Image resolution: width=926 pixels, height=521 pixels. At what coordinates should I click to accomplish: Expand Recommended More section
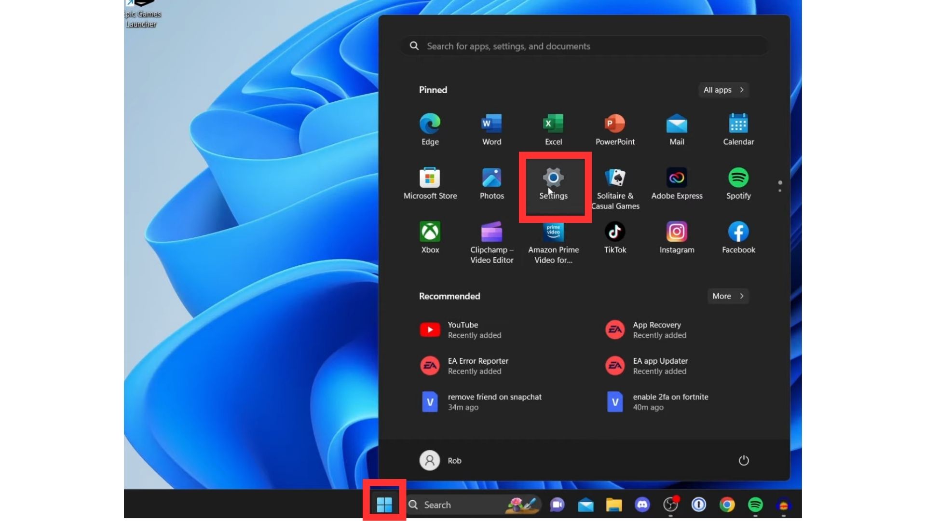(728, 295)
